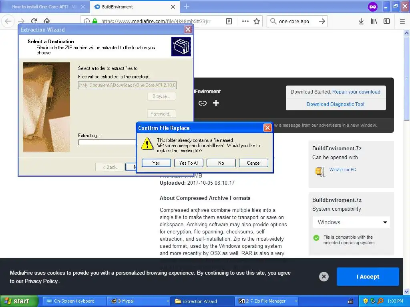Click I Accept on cookie banner
The width and height of the screenshot is (410, 307).
368,277
